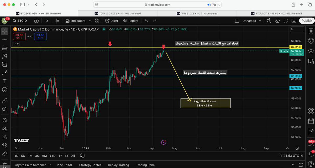Set the chart range to All
Image resolution: width=315 pixels, height=168 pixels.
[x=73, y=156]
